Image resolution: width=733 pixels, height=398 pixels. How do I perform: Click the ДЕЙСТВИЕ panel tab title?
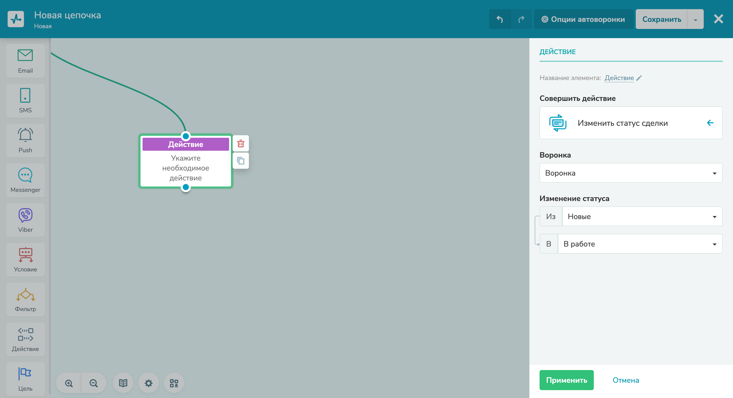click(557, 51)
